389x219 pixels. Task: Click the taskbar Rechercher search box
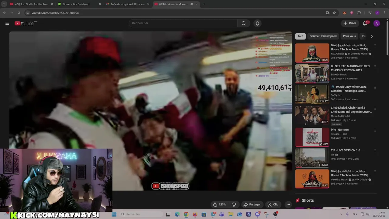(x=141, y=214)
